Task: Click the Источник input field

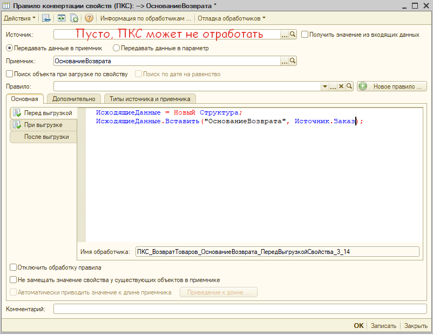Action: point(167,35)
